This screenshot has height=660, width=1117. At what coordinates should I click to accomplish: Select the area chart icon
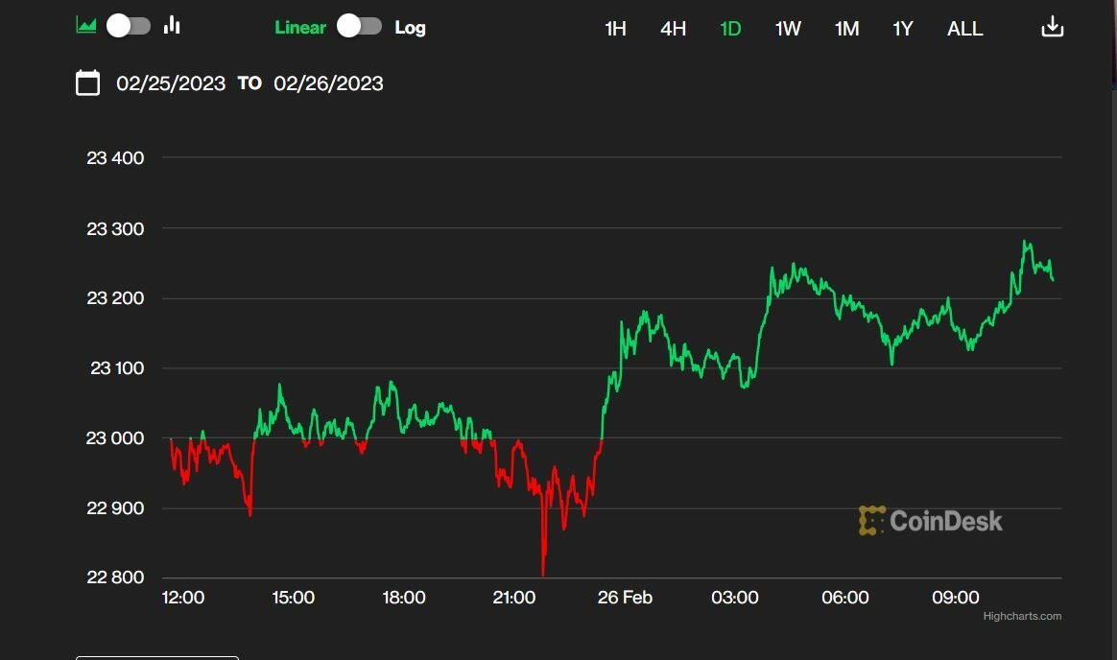tap(85, 26)
